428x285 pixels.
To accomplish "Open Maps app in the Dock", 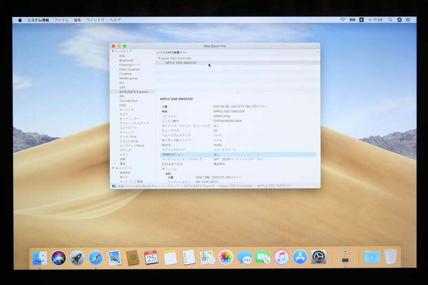I will point(207,257).
